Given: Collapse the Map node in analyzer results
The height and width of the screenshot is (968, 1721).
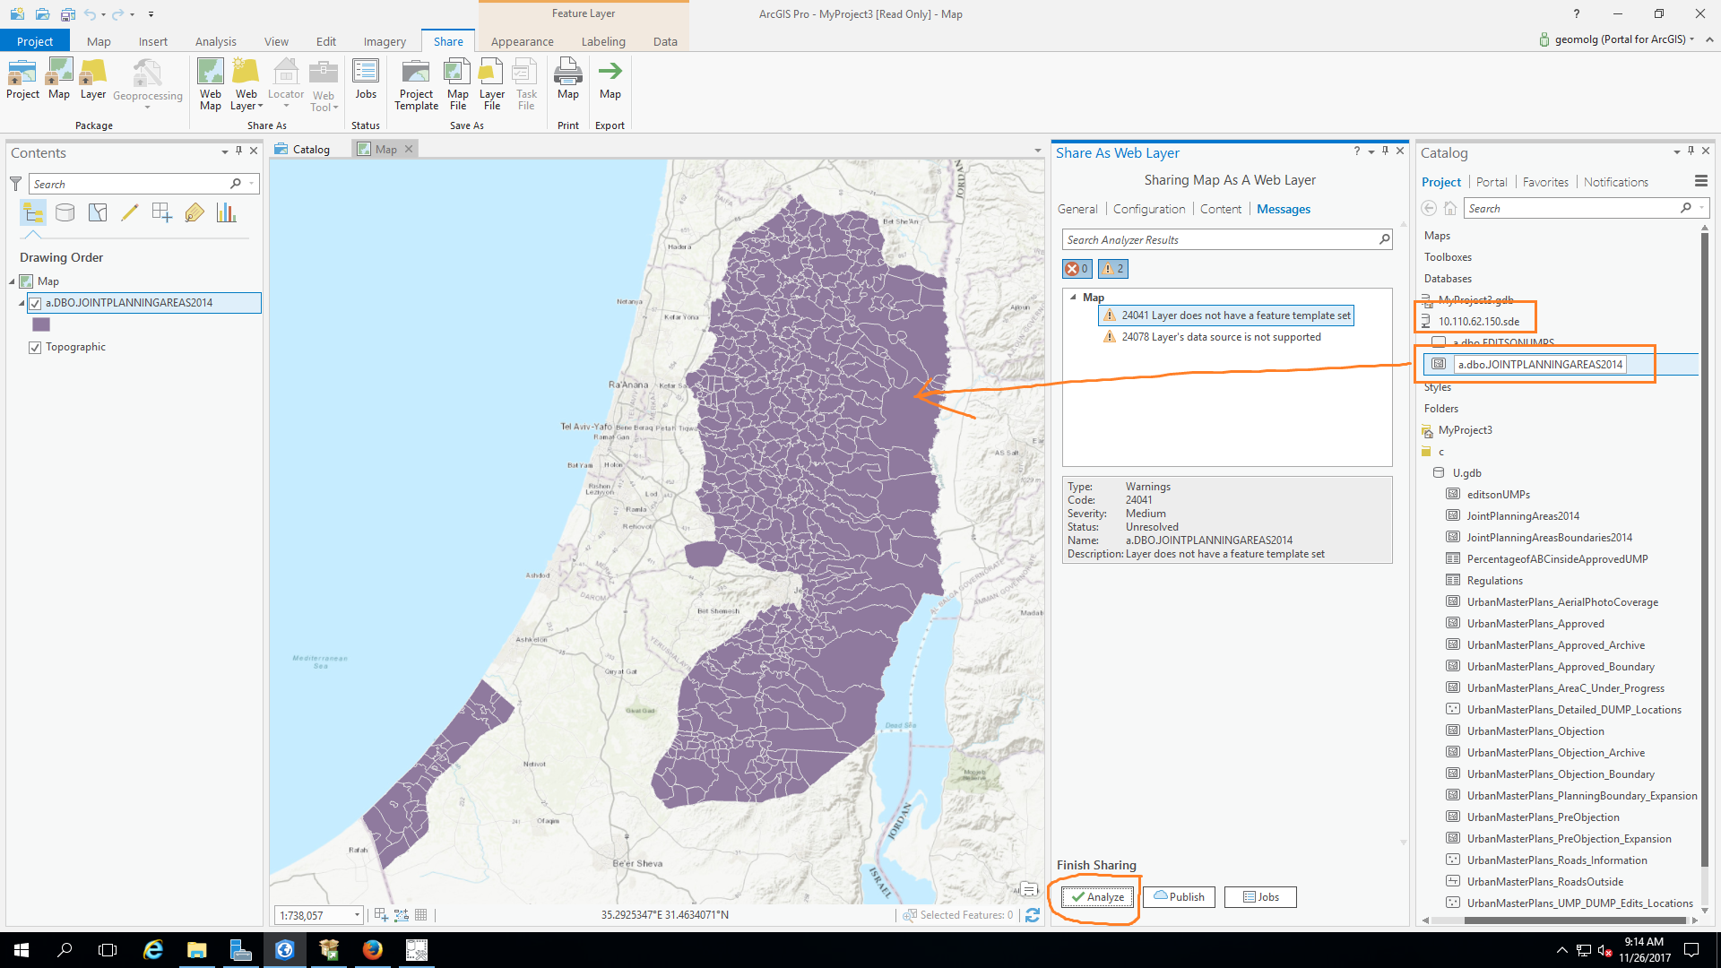Looking at the screenshot, I should coord(1073,297).
